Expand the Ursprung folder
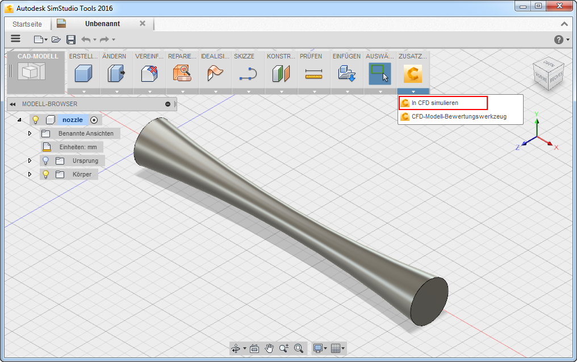 point(30,161)
